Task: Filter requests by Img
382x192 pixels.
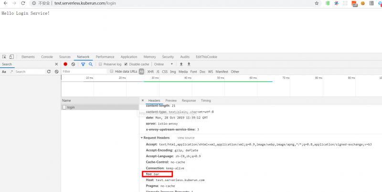Action: pyautogui.click(x=173, y=72)
